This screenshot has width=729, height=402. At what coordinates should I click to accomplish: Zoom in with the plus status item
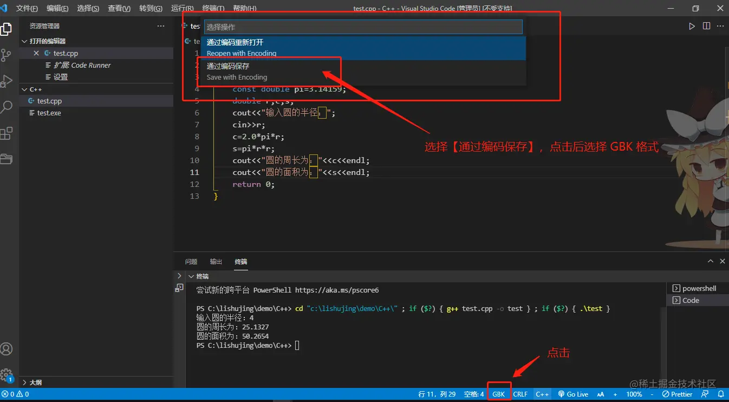(615, 394)
